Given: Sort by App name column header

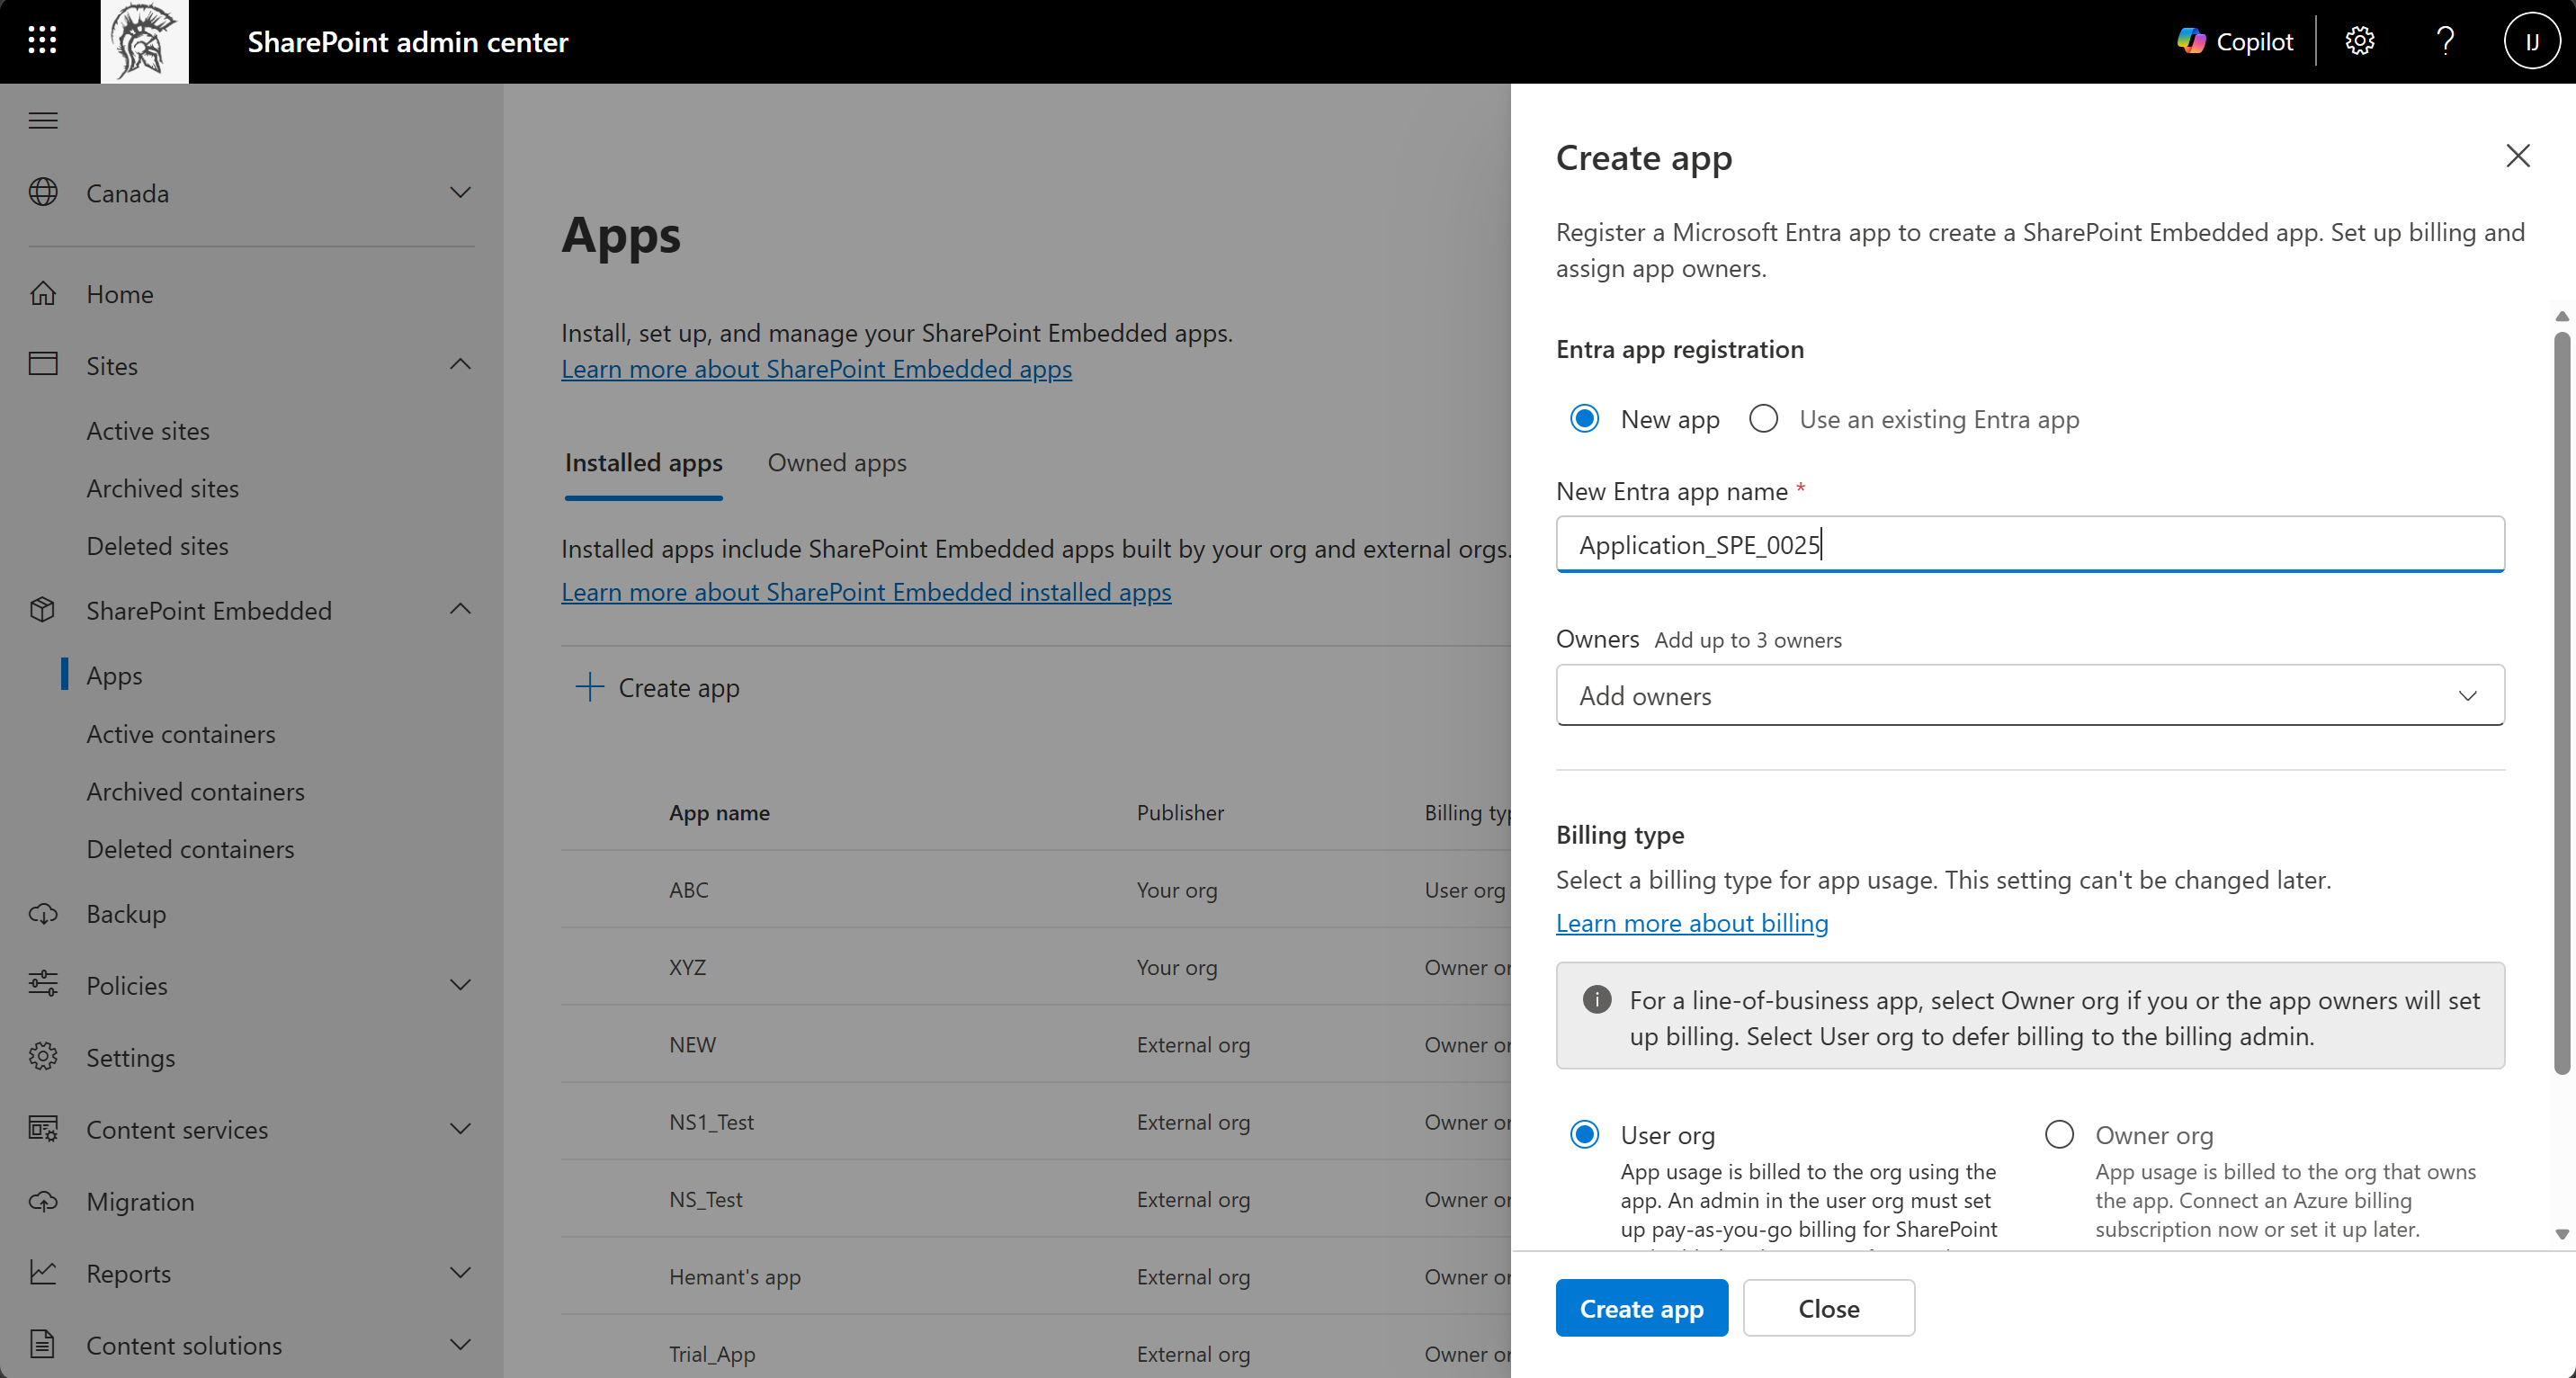Looking at the screenshot, I should tap(719, 812).
